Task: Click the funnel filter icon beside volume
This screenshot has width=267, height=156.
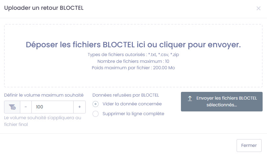Action: [x=12, y=107]
